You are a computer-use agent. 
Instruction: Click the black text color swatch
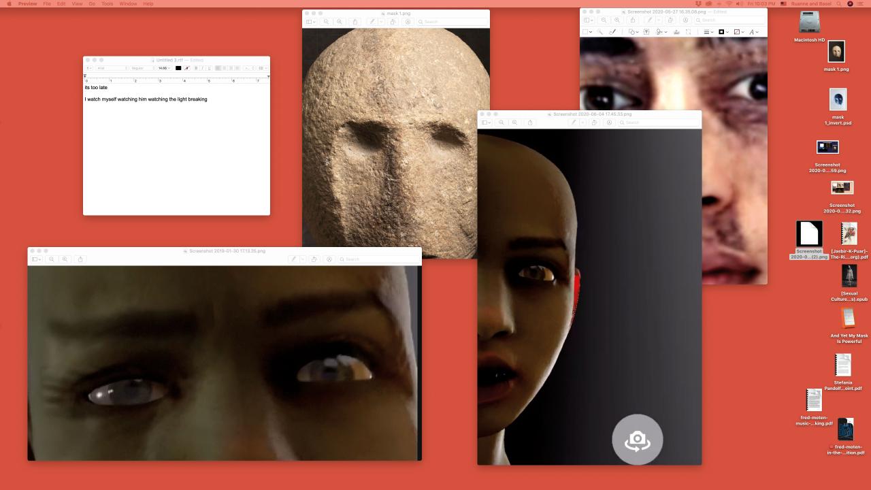point(178,68)
